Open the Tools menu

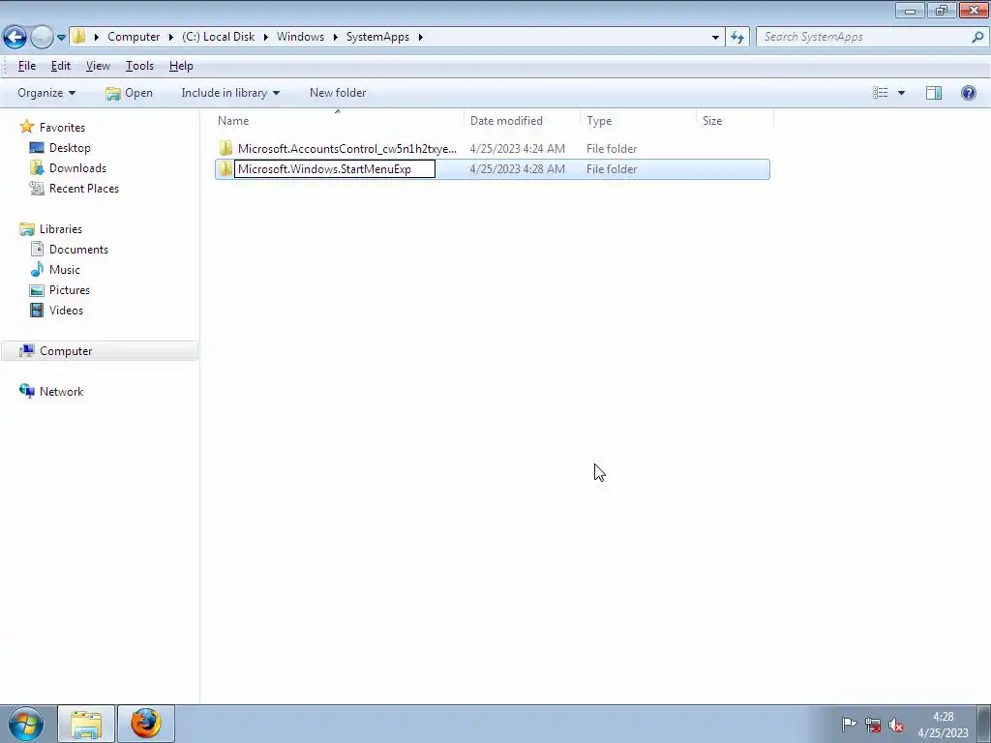pyautogui.click(x=139, y=66)
